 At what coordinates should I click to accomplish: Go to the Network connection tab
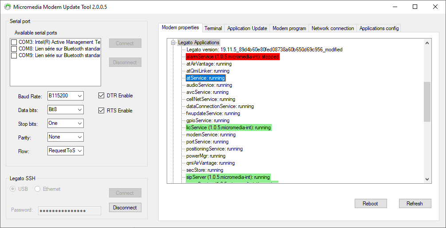coord(333,28)
